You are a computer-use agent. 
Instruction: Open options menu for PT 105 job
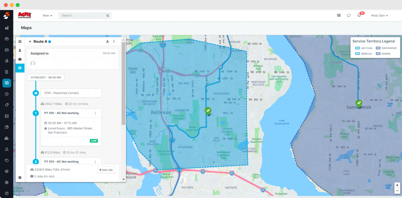pyautogui.click(x=95, y=114)
